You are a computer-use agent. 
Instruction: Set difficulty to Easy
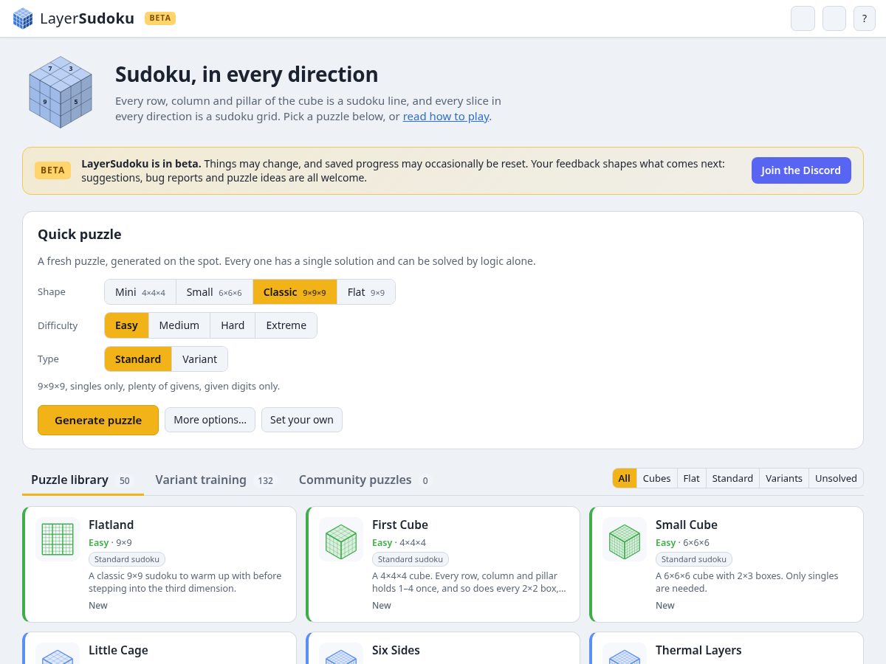126,325
